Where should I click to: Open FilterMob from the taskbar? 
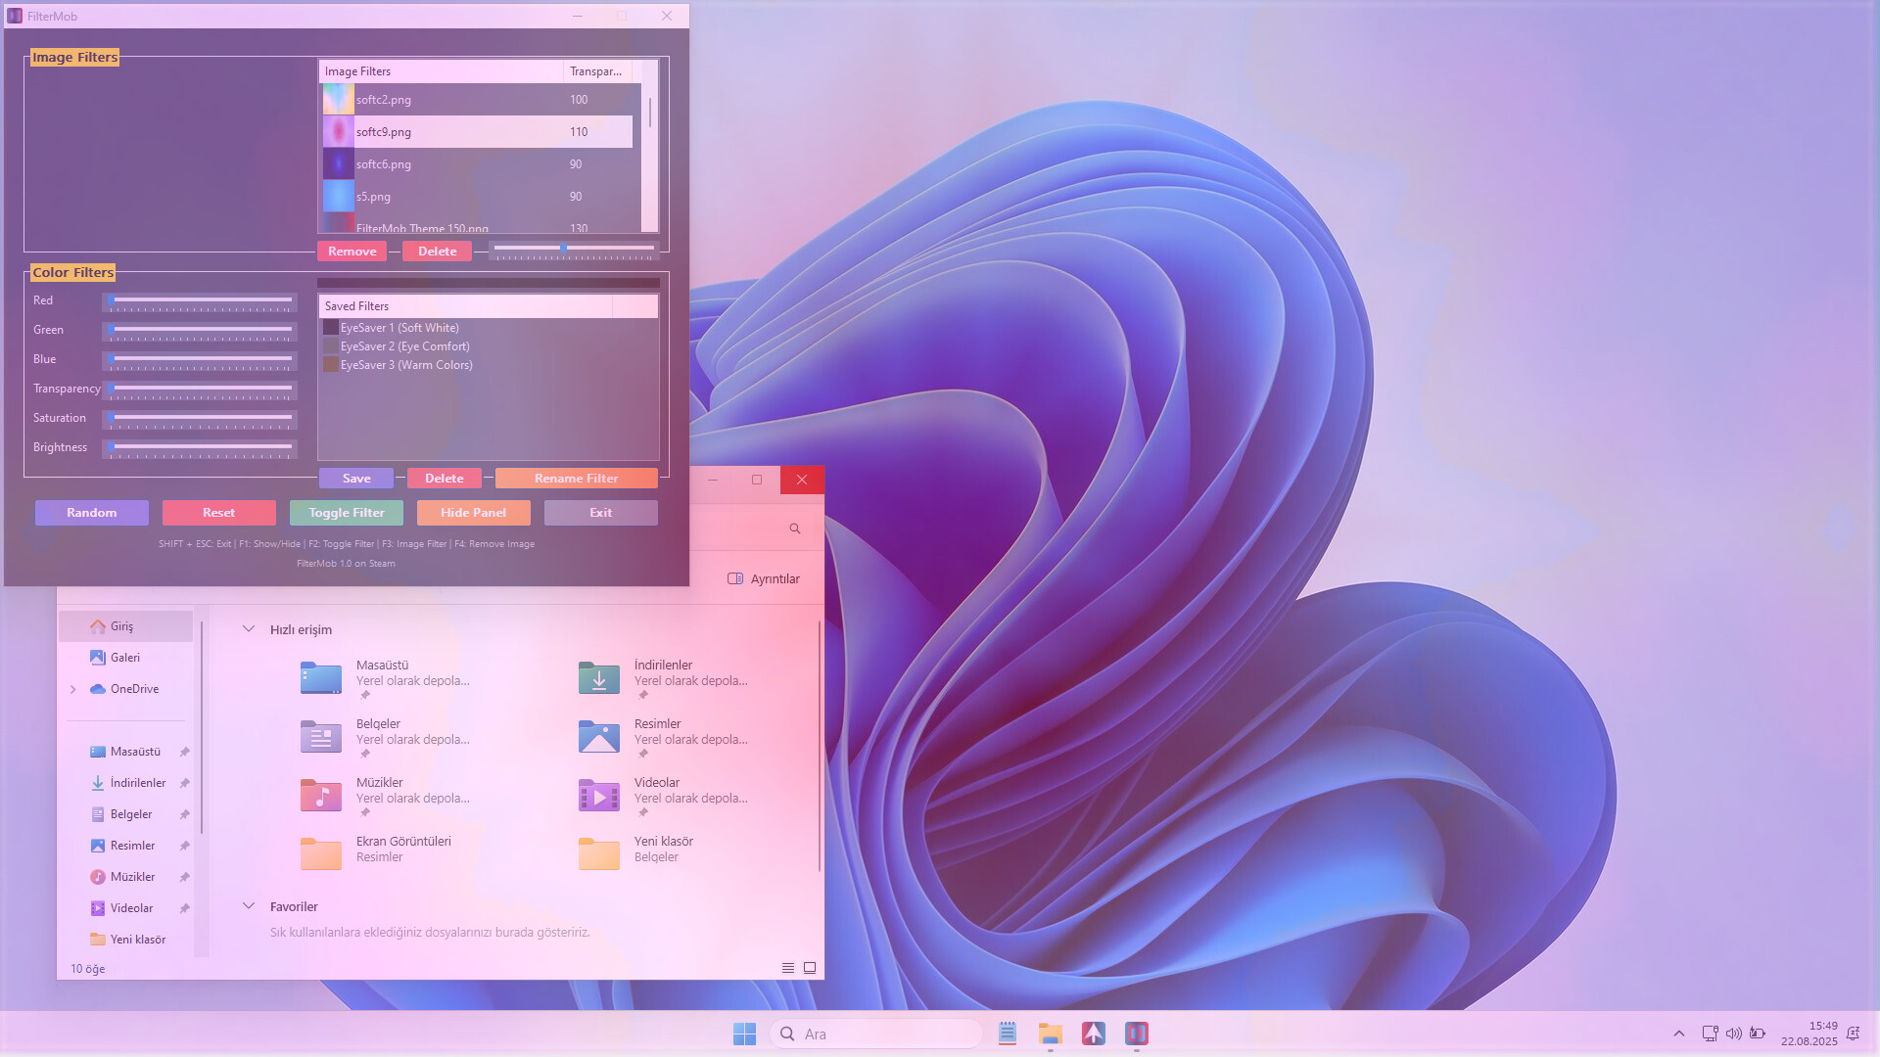(x=1136, y=1033)
